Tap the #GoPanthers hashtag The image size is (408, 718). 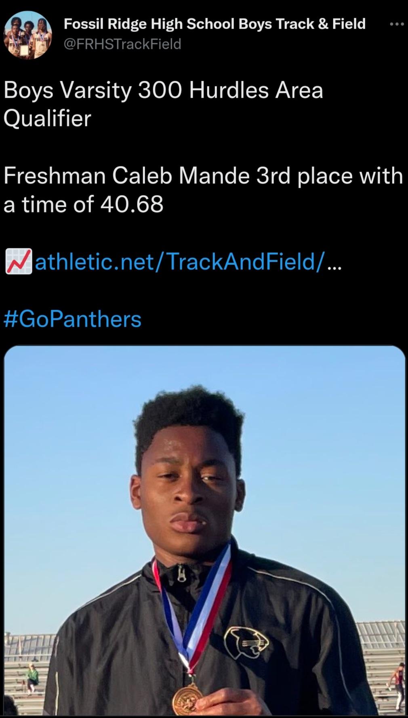click(x=73, y=319)
